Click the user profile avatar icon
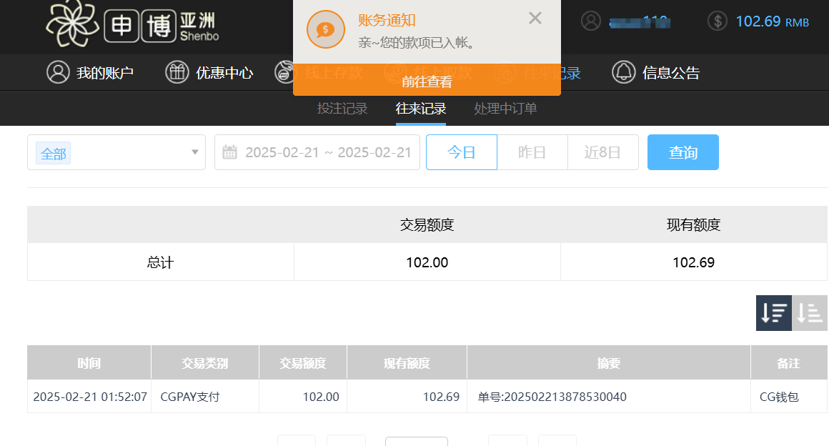 point(591,21)
